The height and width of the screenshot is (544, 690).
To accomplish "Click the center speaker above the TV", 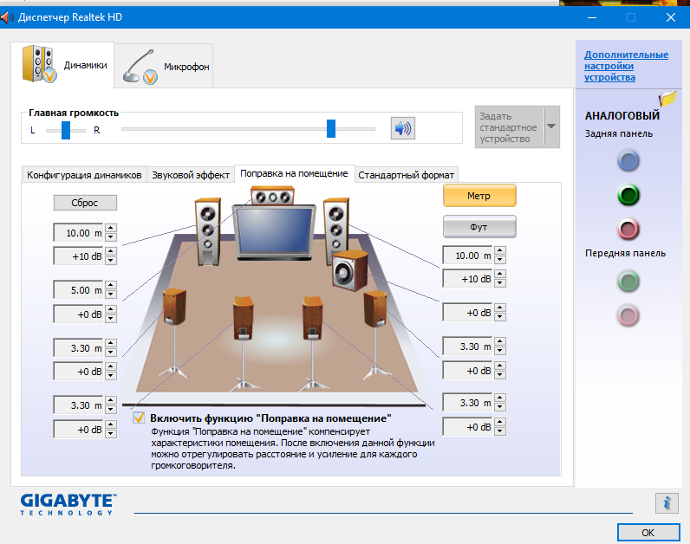I will (272, 196).
